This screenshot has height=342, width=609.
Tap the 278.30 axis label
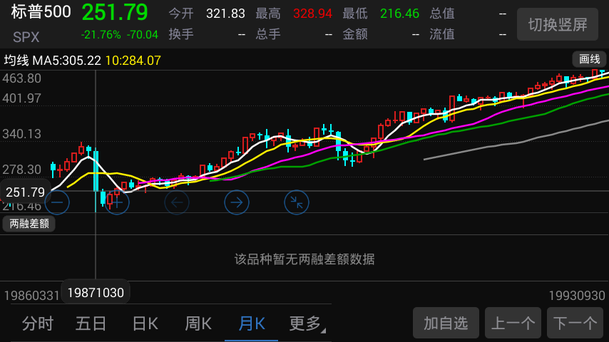21,170
